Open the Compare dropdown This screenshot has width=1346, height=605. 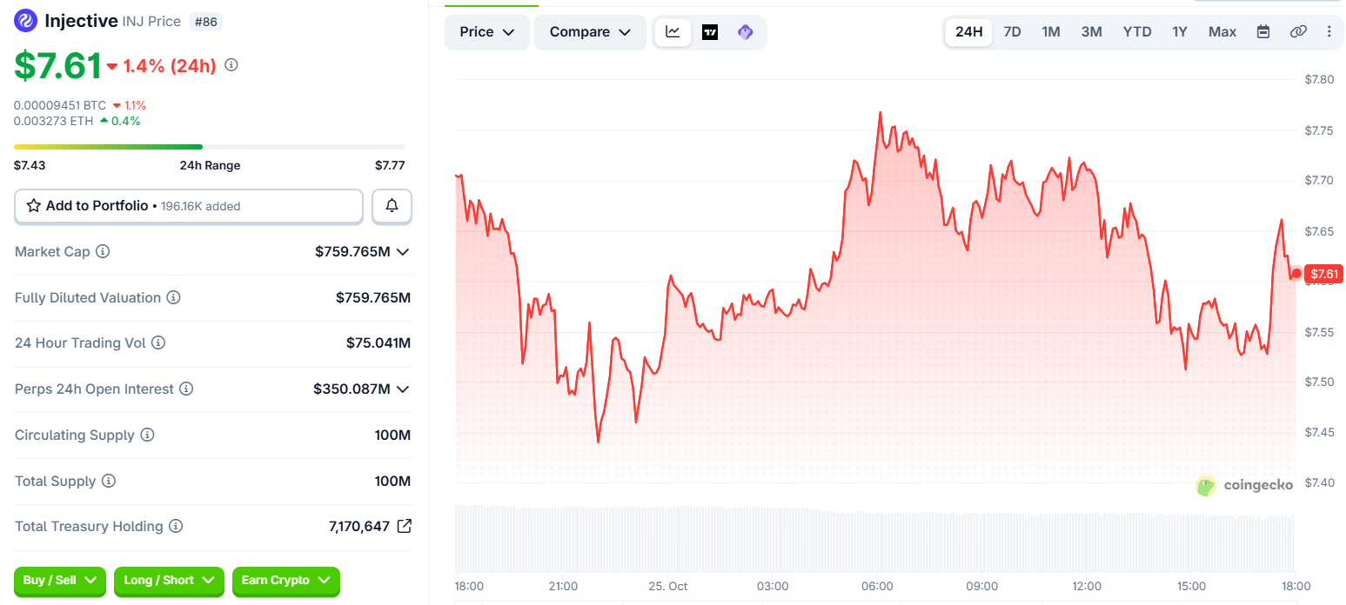590,32
